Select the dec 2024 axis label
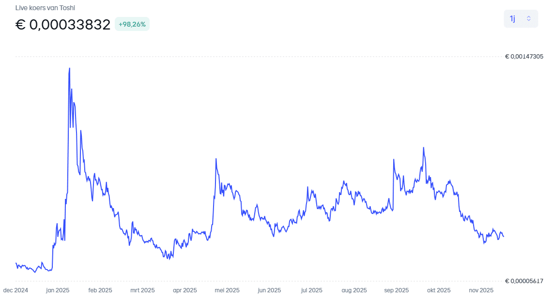This screenshot has width=552, height=302. tap(16, 290)
